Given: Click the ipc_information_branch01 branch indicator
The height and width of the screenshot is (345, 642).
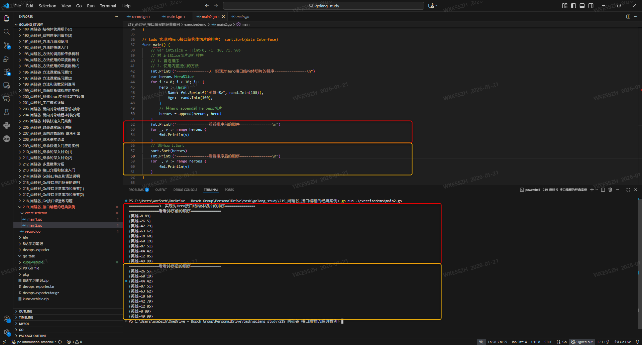Looking at the screenshot, I should (x=34, y=342).
